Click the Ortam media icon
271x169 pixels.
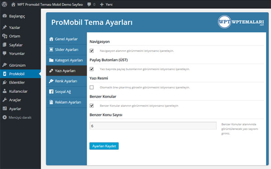[5, 36]
